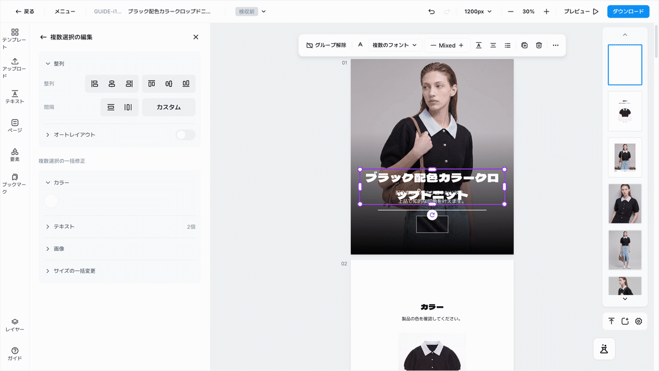The width and height of the screenshot is (659, 371).
Task: Click the カスタム spacing button
Action: (169, 107)
